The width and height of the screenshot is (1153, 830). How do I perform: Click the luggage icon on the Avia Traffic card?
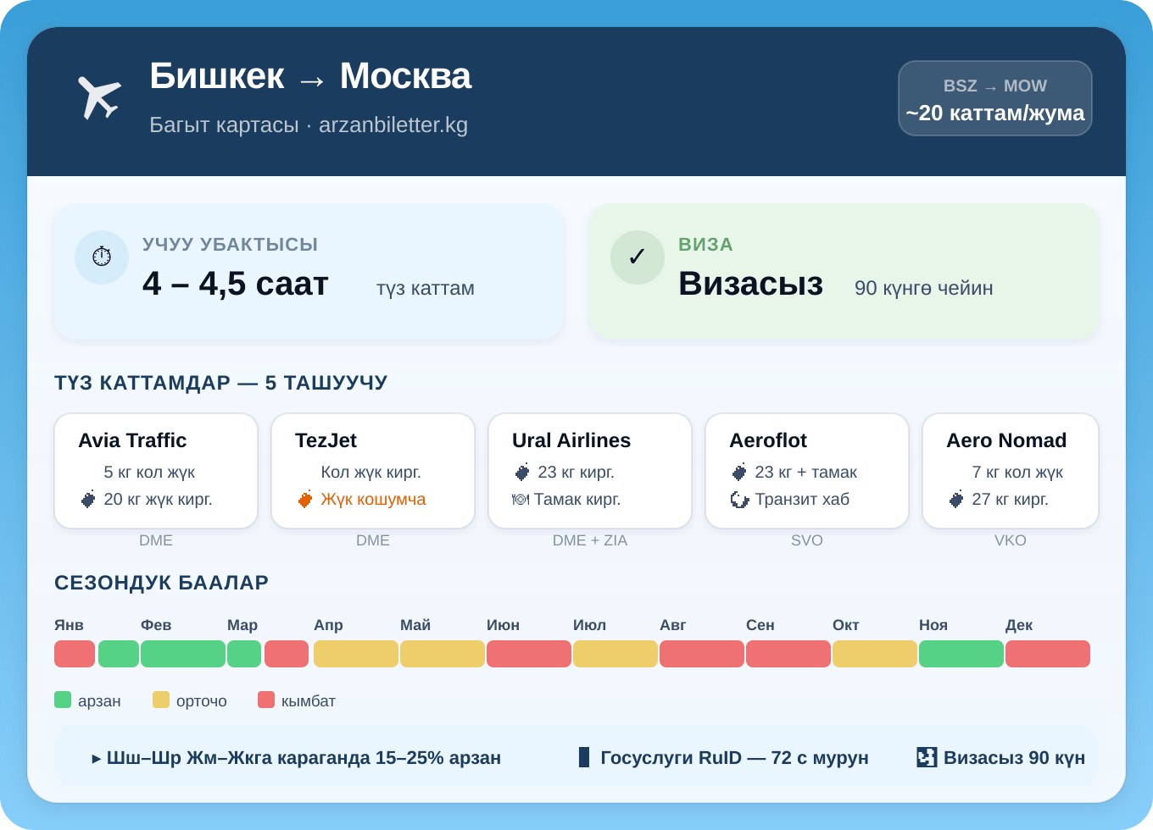pos(88,499)
